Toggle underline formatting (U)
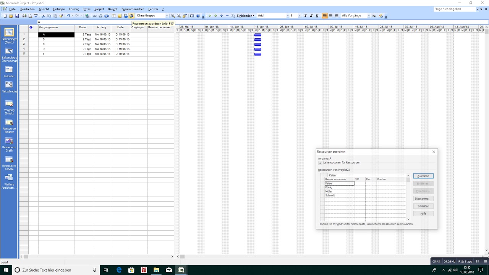Screen dimensions: 489x275 pyautogui.click(x=317, y=16)
